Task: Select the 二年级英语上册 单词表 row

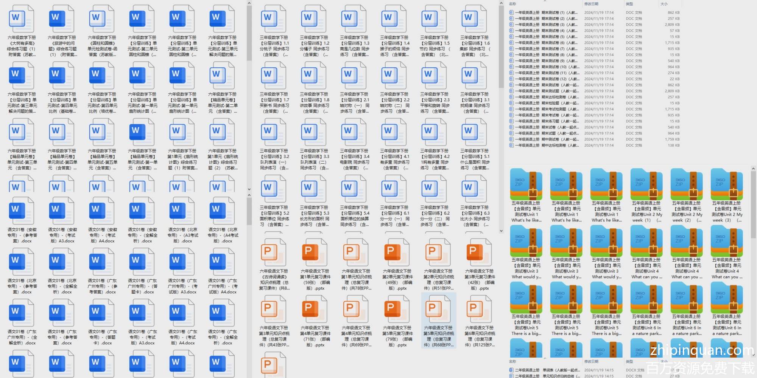Action: coord(594,370)
